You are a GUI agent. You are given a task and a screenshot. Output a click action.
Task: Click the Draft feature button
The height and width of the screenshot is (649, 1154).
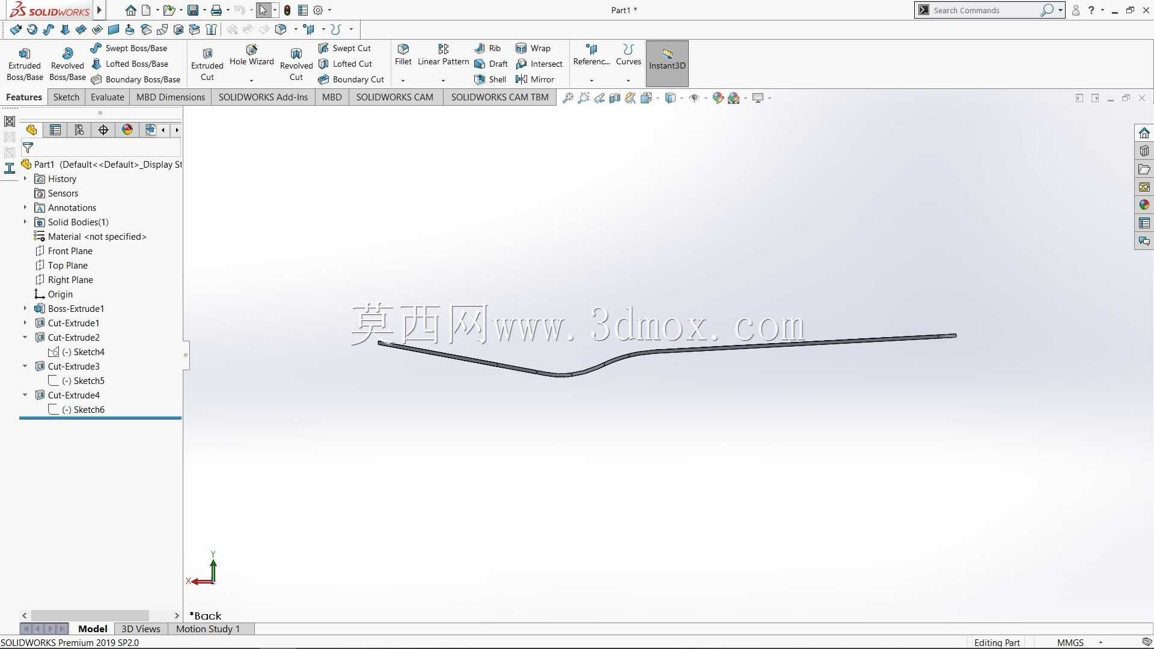click(491, 64)
